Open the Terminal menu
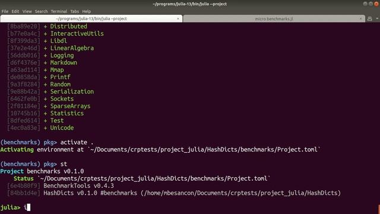The width and height of the screenshot is (380, 214). click(x=59, y=11)
